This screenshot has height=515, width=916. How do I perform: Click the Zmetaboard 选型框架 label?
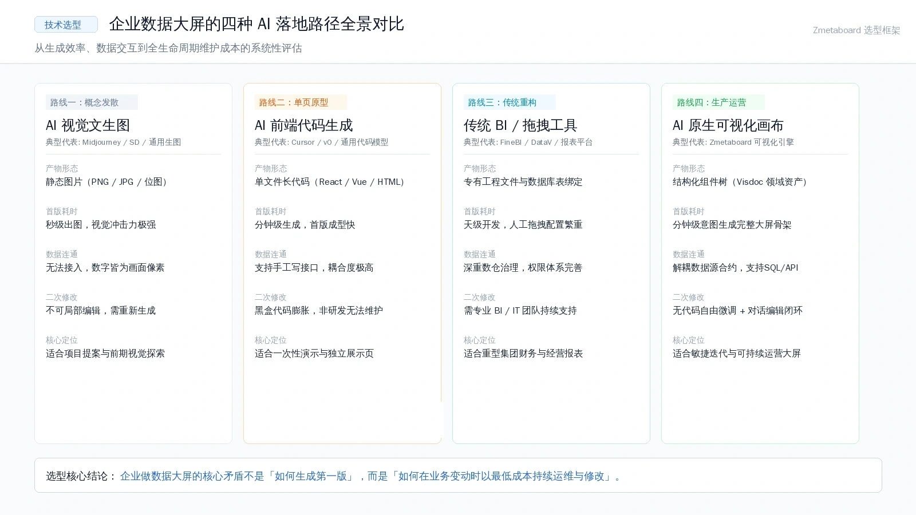[x=856, y=30]
